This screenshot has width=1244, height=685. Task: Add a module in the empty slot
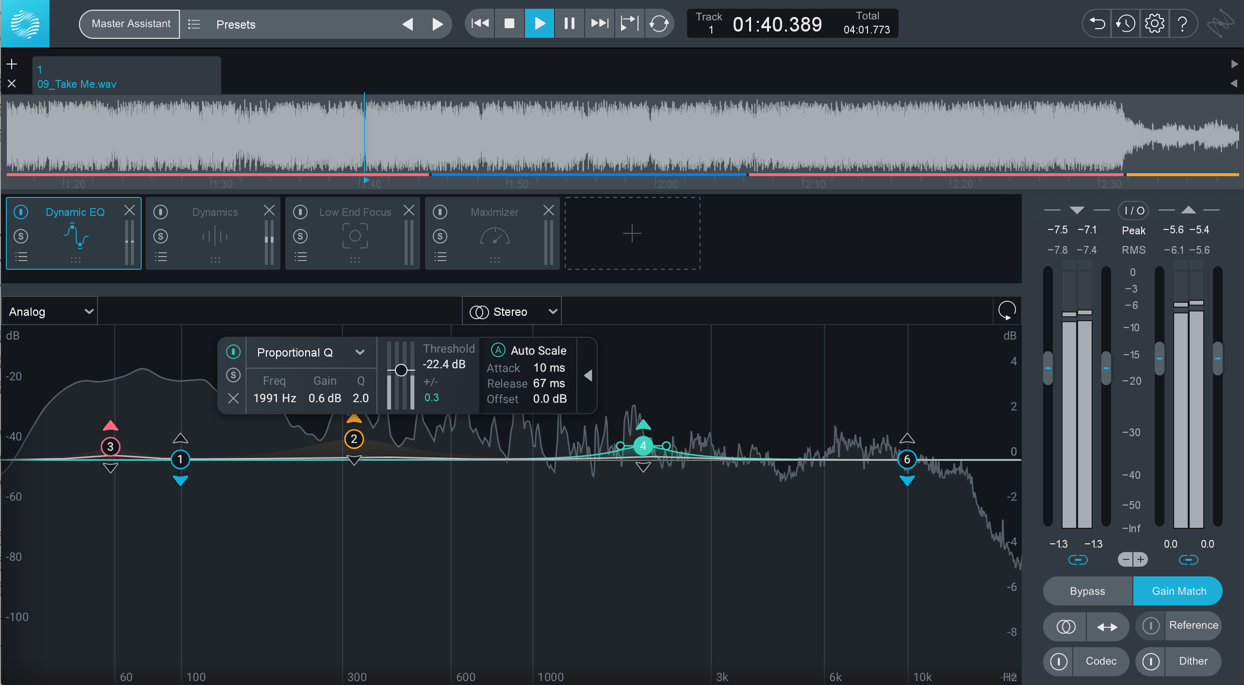coord(632,233)
